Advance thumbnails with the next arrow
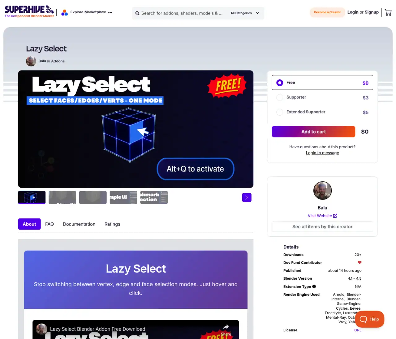This screenshot has height=339, width=396. [x=247, y=197]
